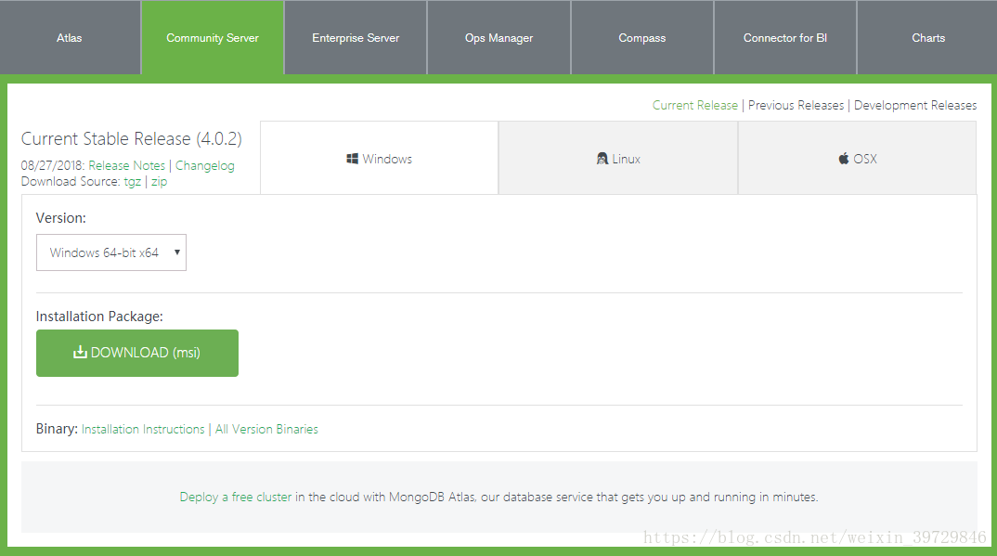The height and width of the screenshot is (556, 997).
Task: Click the Download Source: label
Action: tap(71, 182)
